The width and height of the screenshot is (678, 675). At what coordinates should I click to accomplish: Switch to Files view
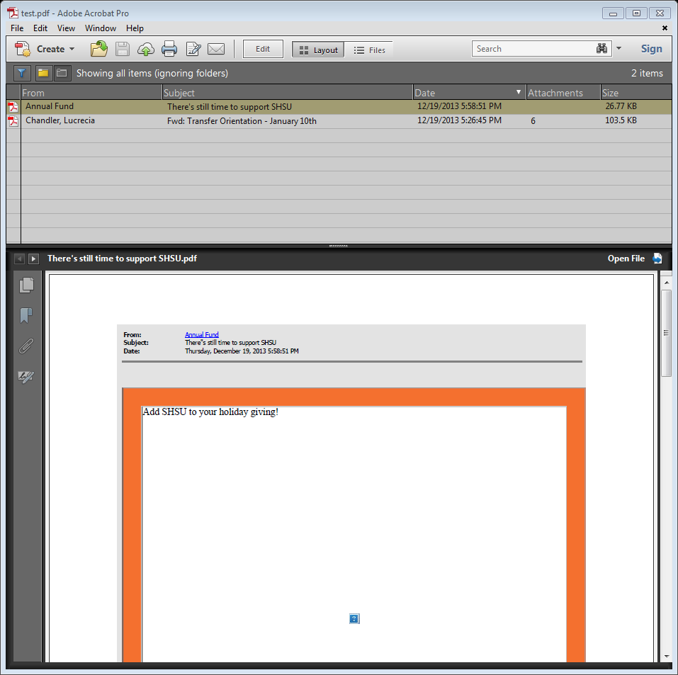click(x=369, y=50)
